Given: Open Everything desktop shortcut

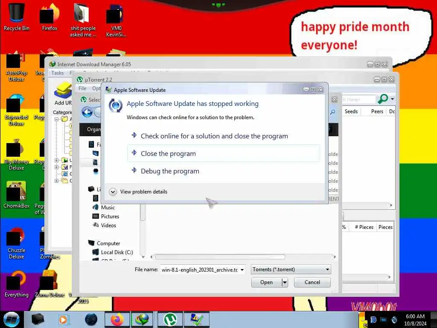Looking at the screenshot, I should point(17,284).
